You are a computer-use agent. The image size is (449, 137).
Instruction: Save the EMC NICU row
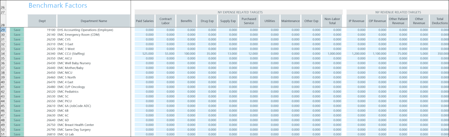click(17, 73)
